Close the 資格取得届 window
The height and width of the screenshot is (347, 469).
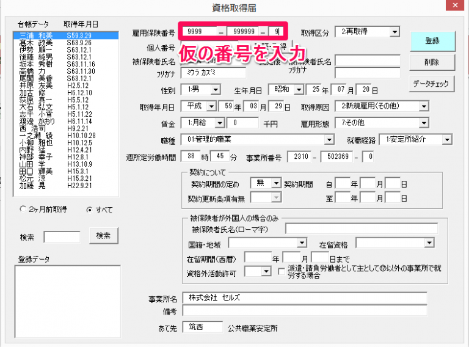coord(455,5)
